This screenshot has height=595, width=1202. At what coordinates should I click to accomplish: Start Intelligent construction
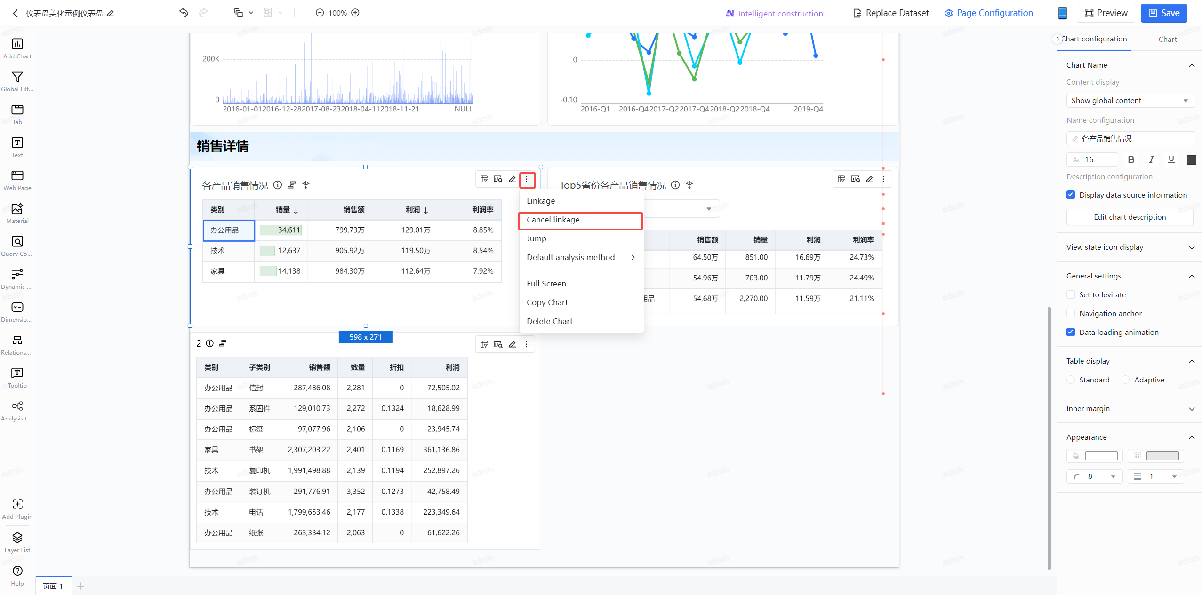pyautogui.click(x=774, y=13)
